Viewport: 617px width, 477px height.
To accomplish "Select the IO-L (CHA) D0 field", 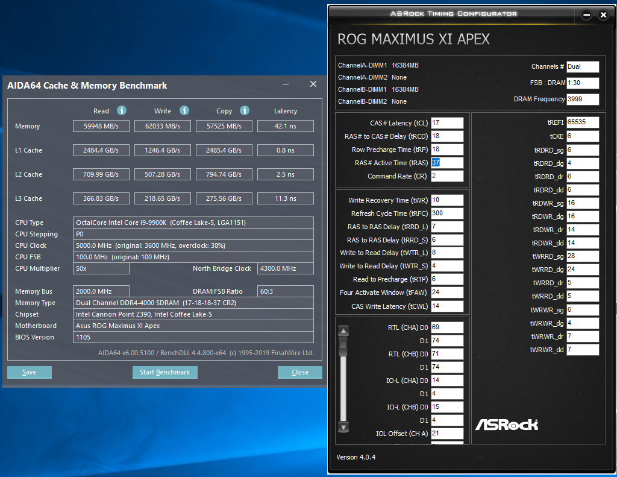I will (447, 381).
